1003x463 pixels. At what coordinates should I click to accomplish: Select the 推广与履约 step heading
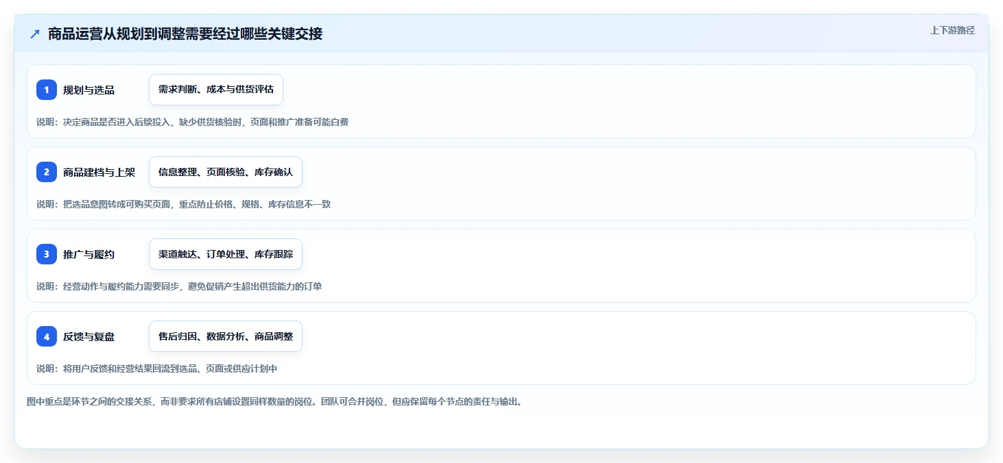tap(88, 254)
